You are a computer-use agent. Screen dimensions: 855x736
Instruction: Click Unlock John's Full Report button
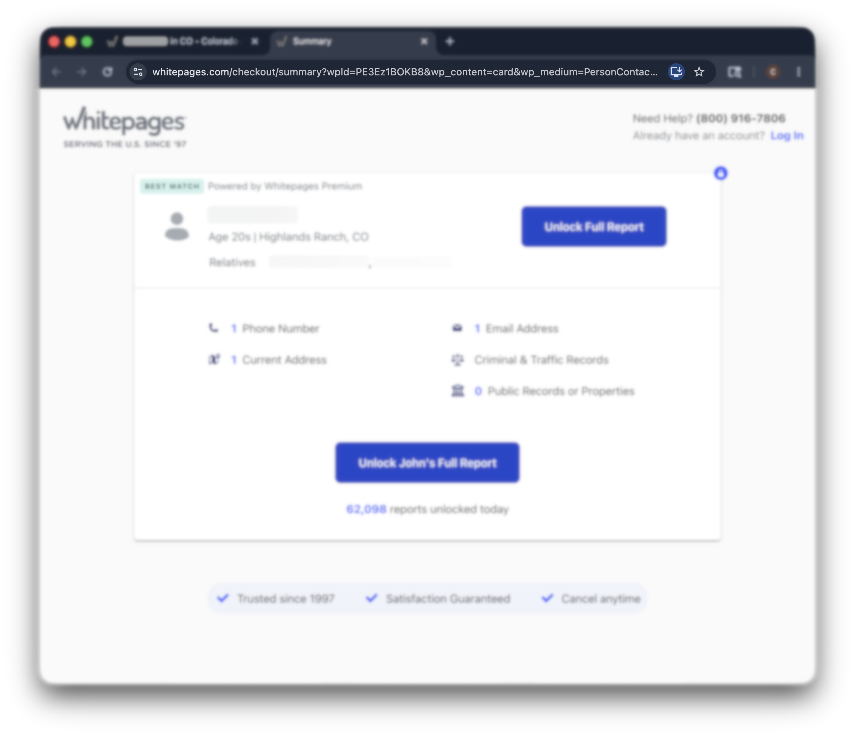[x=427, y=462]
